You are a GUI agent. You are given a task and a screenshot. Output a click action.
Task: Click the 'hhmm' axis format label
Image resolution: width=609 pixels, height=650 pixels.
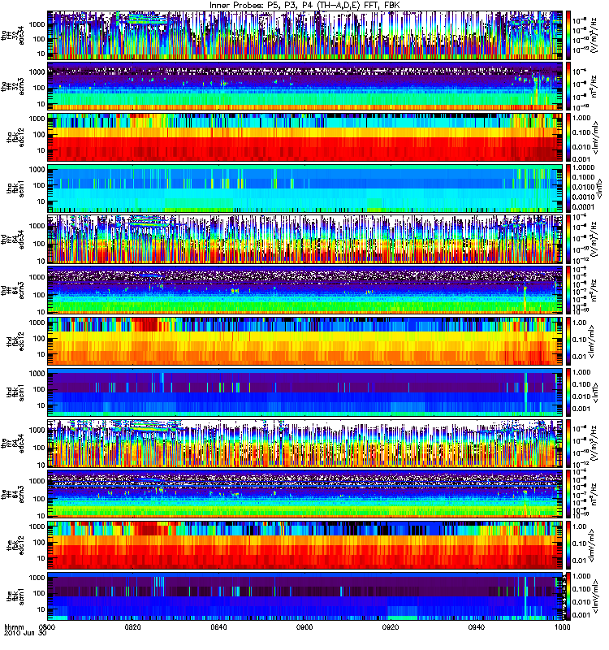pos(14,626)
